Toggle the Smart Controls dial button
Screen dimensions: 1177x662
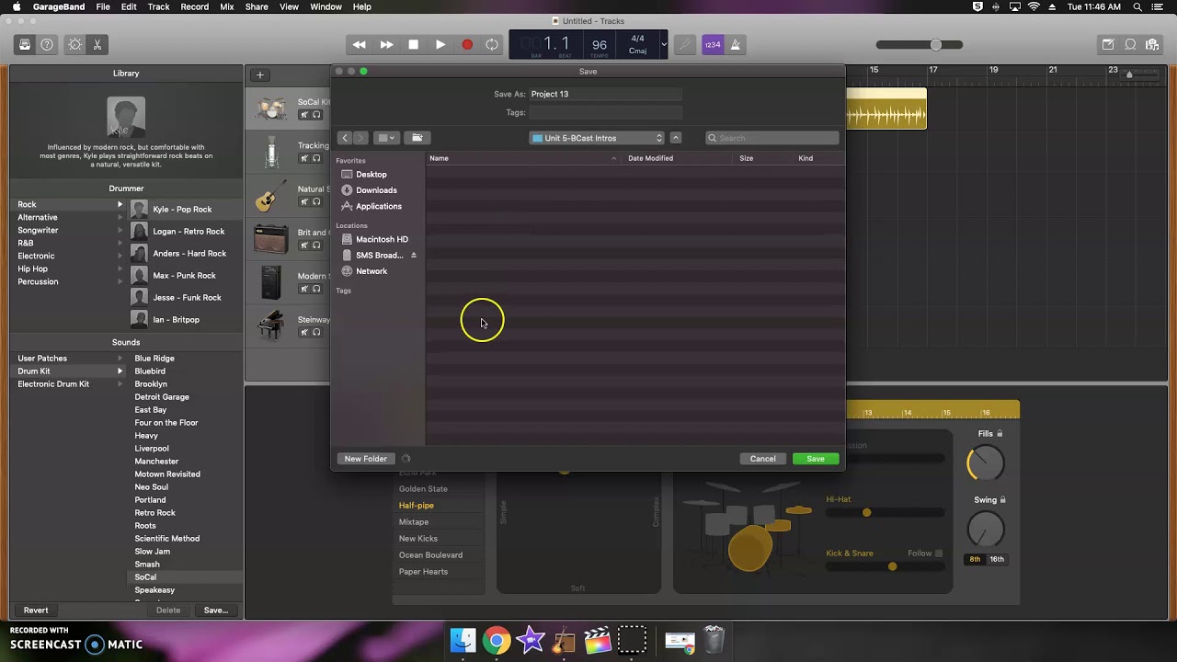point(75,44)
